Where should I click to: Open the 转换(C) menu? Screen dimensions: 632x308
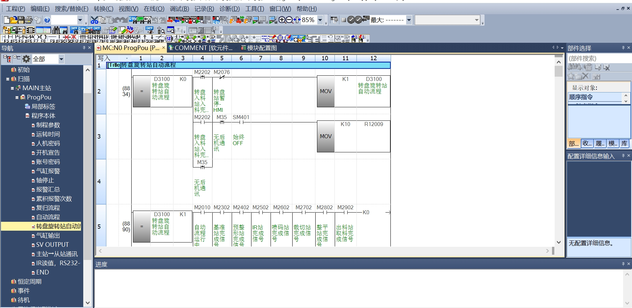(x=103, y=9)
